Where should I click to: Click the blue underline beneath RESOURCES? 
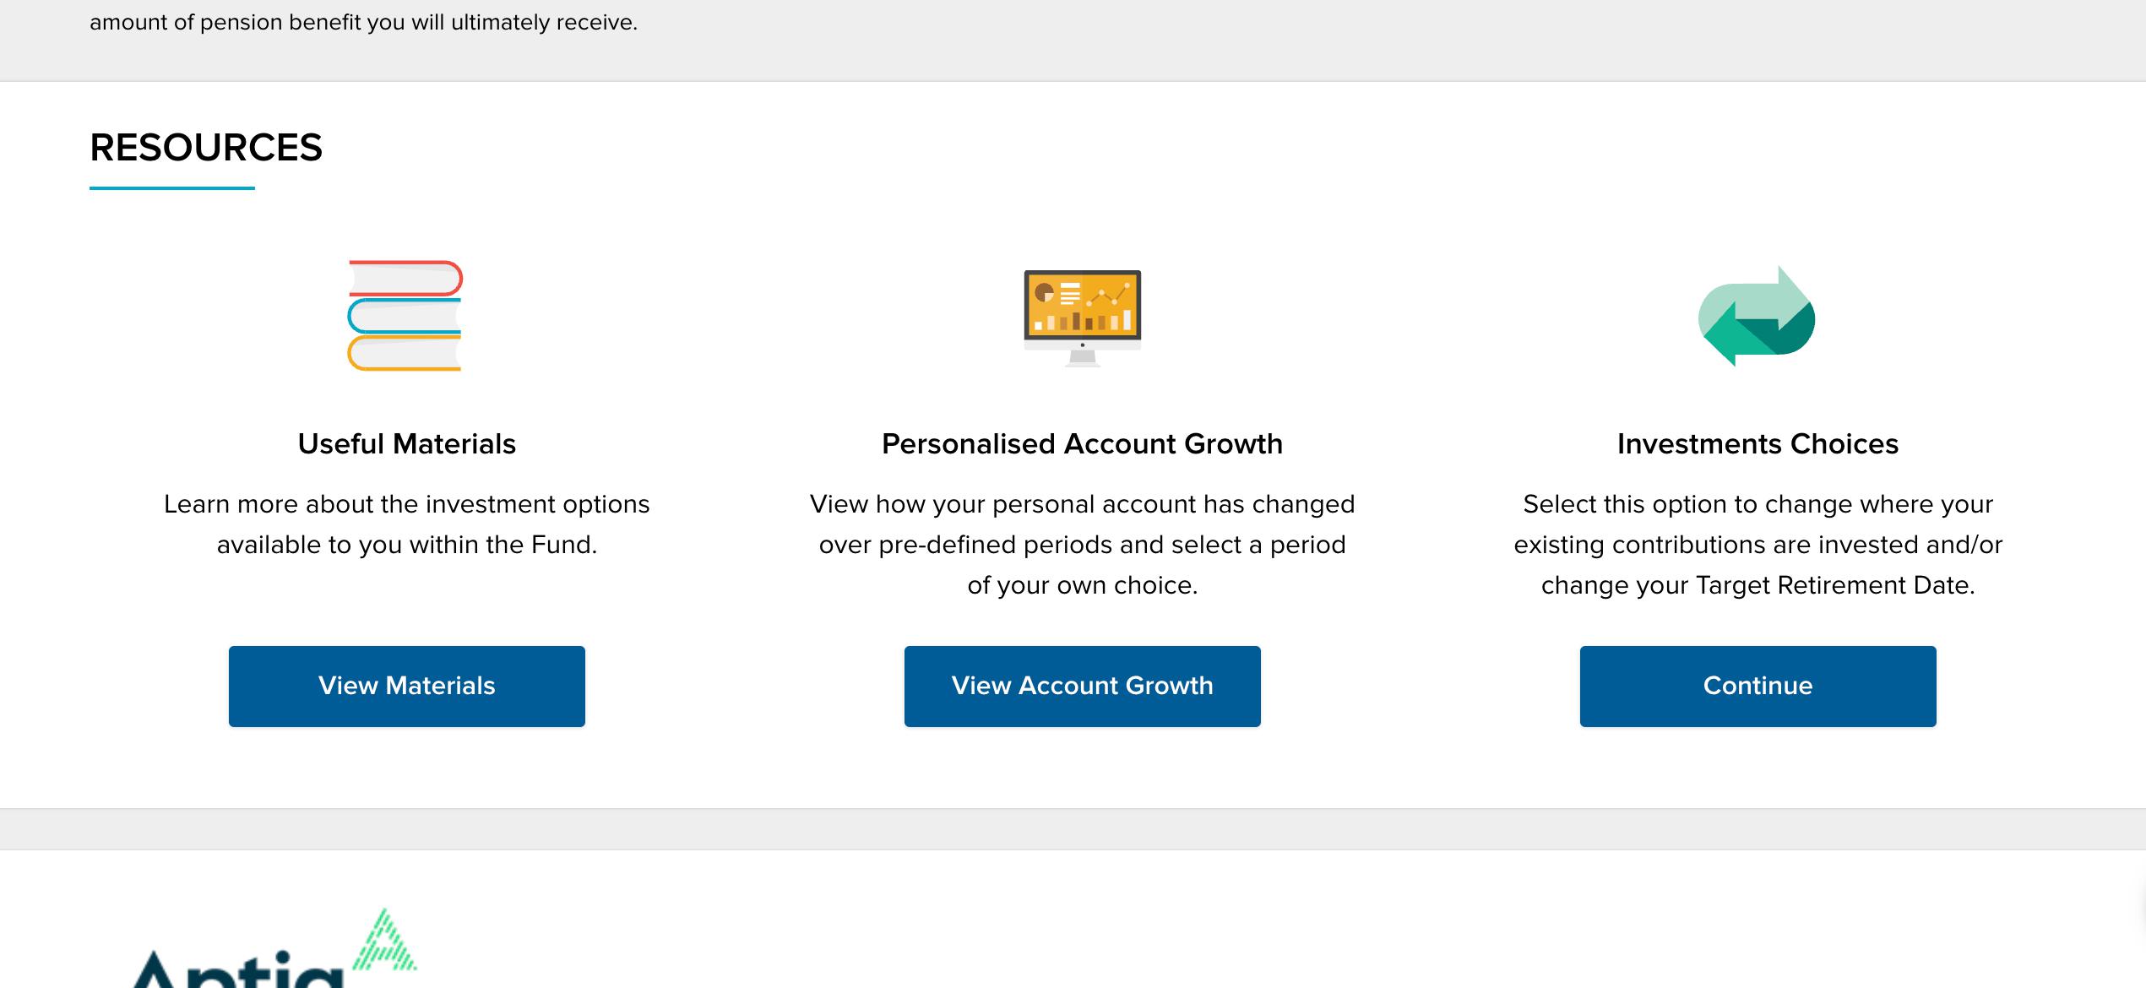click(172, 188)
